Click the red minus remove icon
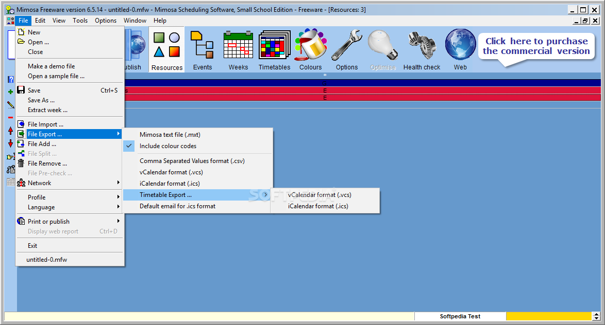Viewport: 605px width, 325px height. 10,117
